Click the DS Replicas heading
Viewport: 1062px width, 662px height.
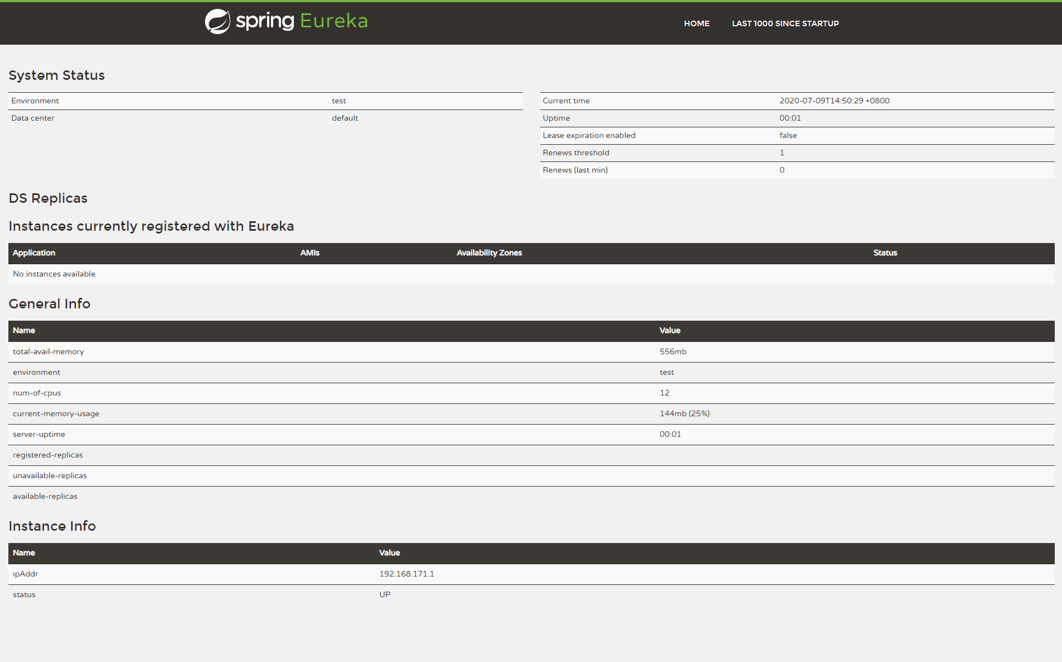pos(48,198)
